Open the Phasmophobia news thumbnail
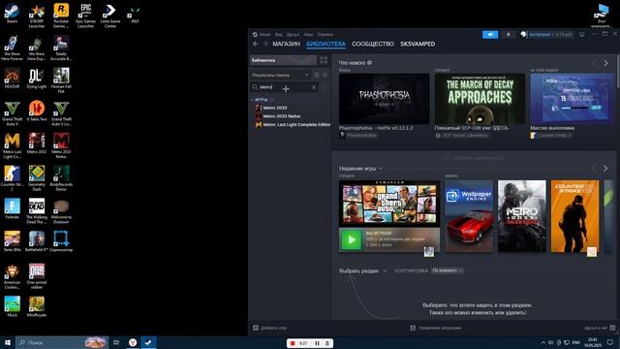This screenshot has width=620, height=349. click(384, 99)
